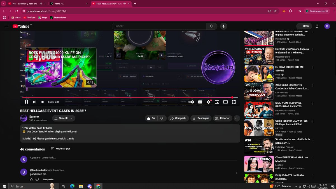The width and height of the screenshot is (336, 189).
Task: Switch to miniplayer mode
Action: click(x=217, y=102)
